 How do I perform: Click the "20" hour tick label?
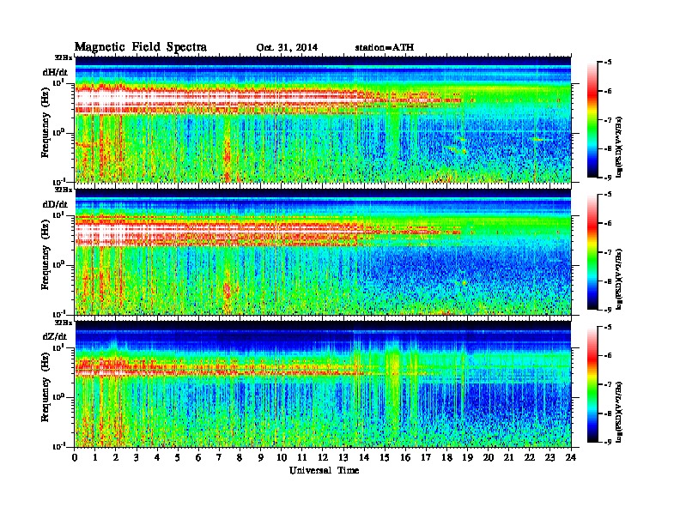click(489, 457)
